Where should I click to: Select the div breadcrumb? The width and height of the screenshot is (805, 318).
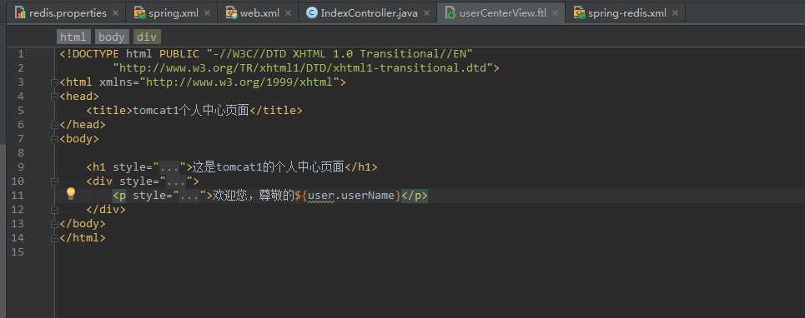tap(146, 37)
